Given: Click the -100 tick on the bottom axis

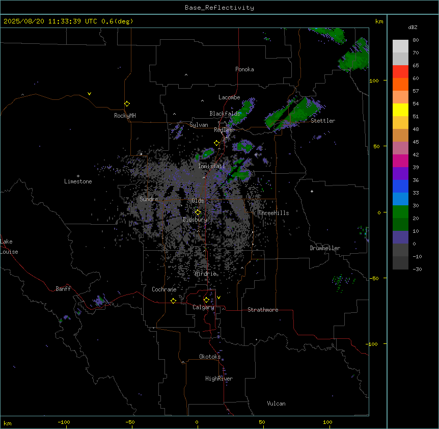Looking at the screenshot, I should click(64, 422).
